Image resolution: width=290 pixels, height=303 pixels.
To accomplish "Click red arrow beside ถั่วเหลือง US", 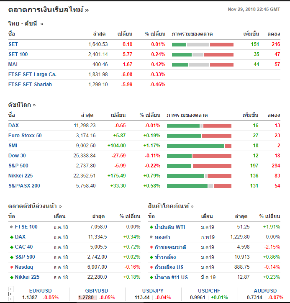I will click(x=151, y=267).
